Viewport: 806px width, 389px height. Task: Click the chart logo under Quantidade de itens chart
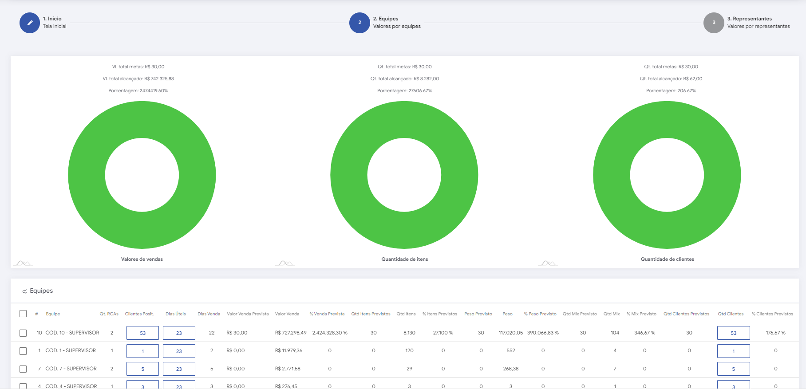pyautogui.click(x=285, y=263)
